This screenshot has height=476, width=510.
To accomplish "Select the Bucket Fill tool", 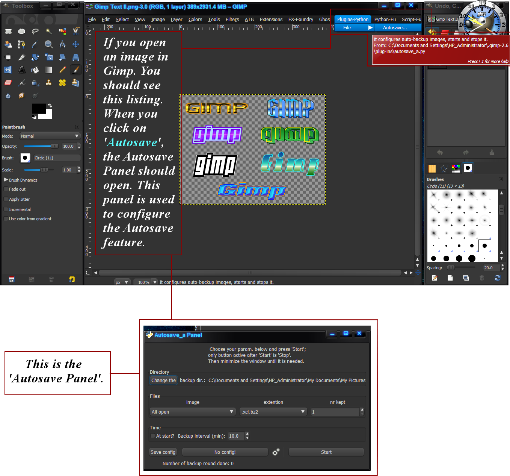I will (35, 70).
